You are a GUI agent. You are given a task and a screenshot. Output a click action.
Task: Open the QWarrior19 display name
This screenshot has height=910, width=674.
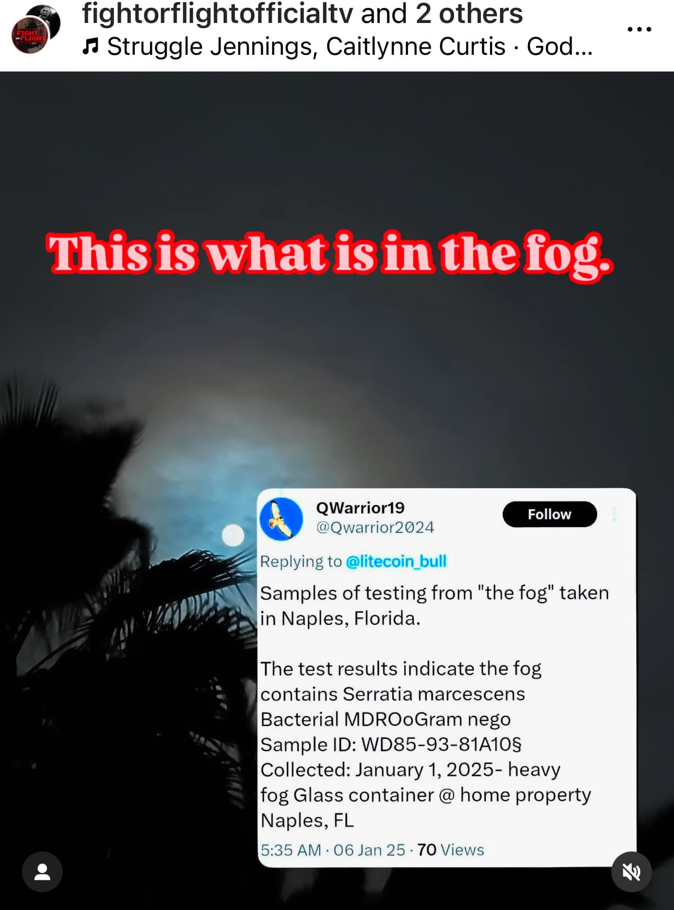(x=360, y=508)
